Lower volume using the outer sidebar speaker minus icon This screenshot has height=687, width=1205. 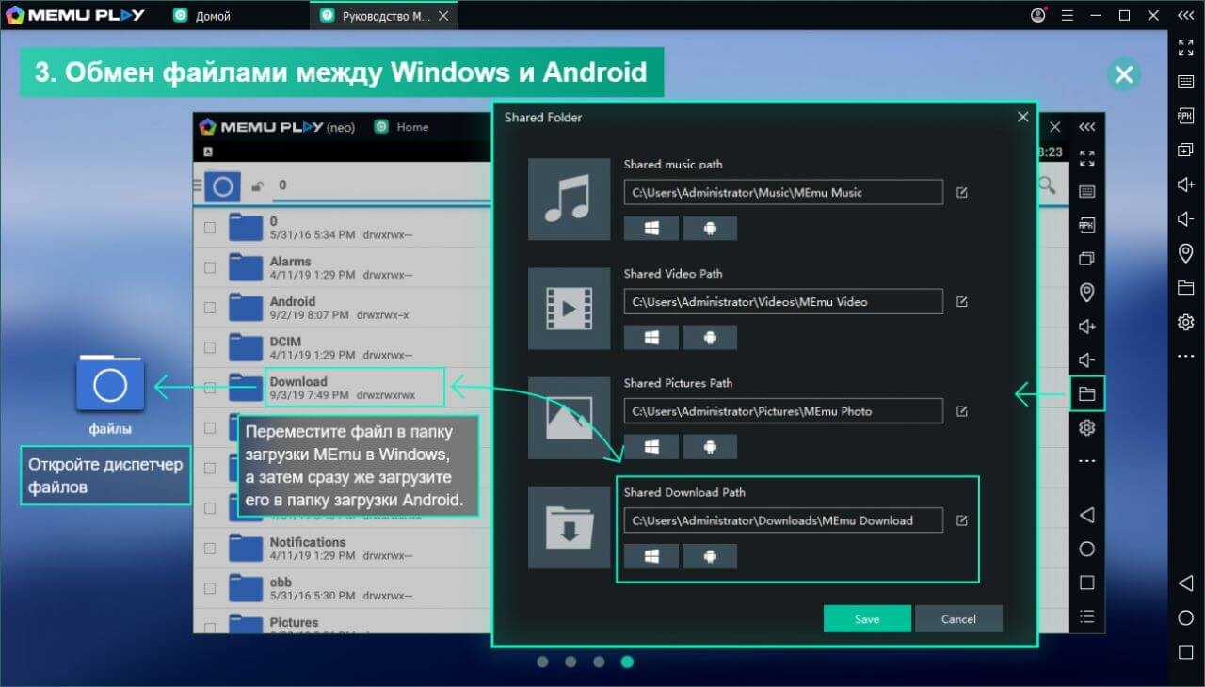click(x=1185, y=218)
